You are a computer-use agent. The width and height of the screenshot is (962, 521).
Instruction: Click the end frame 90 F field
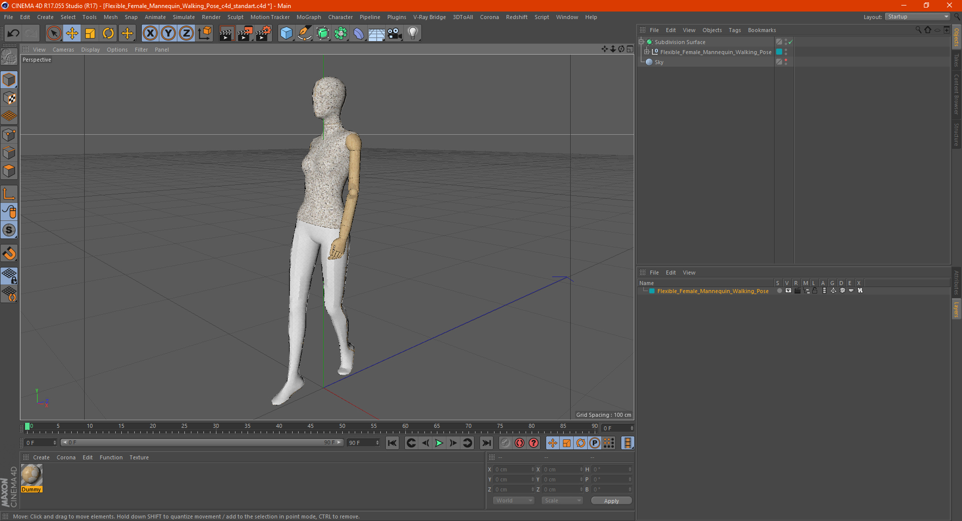363,443
